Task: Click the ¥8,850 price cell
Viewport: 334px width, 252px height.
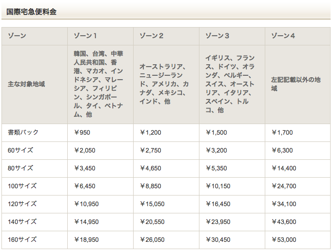Action: coord(150,186)
